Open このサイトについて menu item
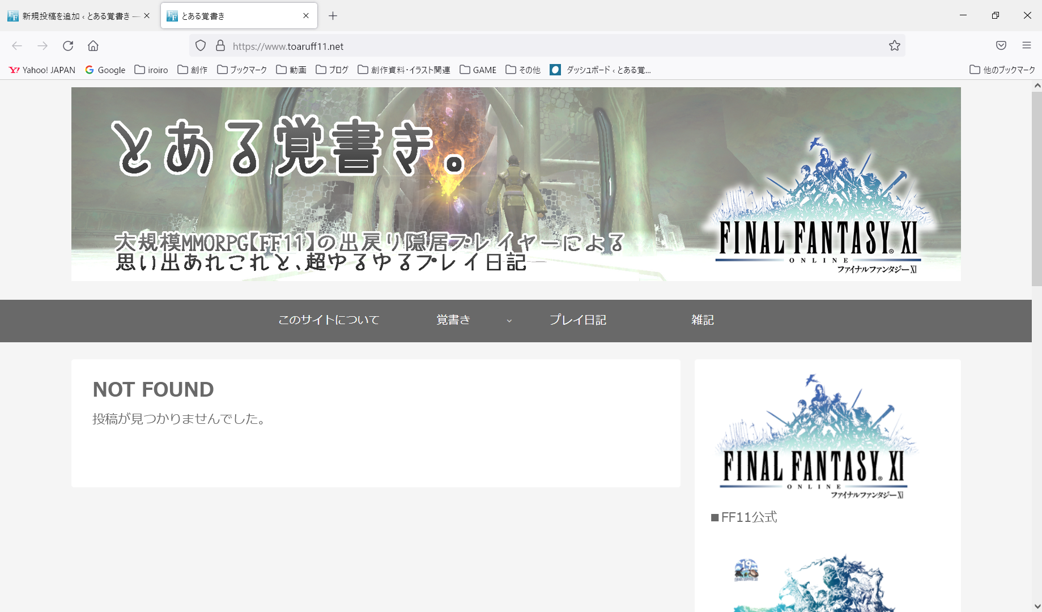Image resolution: width=1042 pixels, height=612 pixels. coord(329,320)
